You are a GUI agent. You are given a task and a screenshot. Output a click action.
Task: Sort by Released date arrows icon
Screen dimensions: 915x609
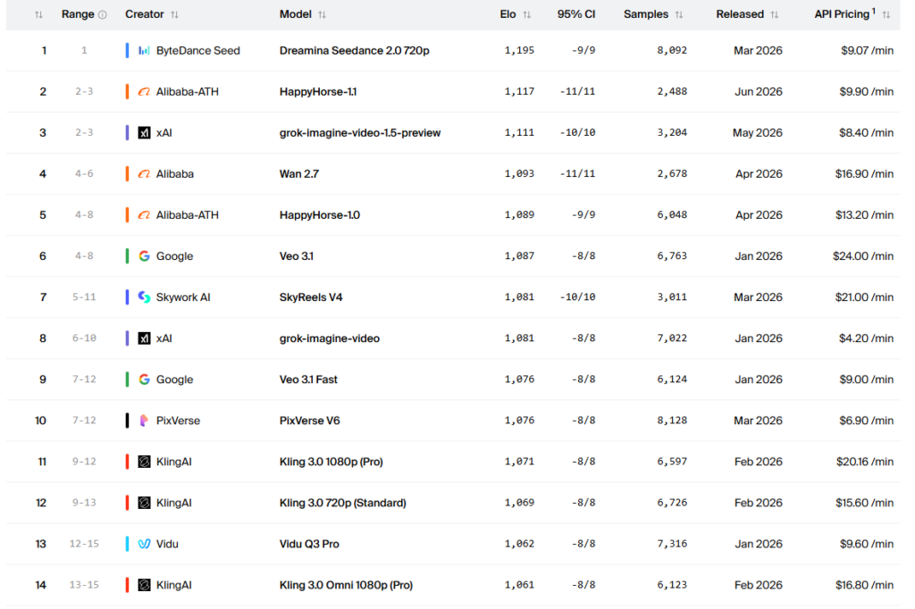(775, 15)
